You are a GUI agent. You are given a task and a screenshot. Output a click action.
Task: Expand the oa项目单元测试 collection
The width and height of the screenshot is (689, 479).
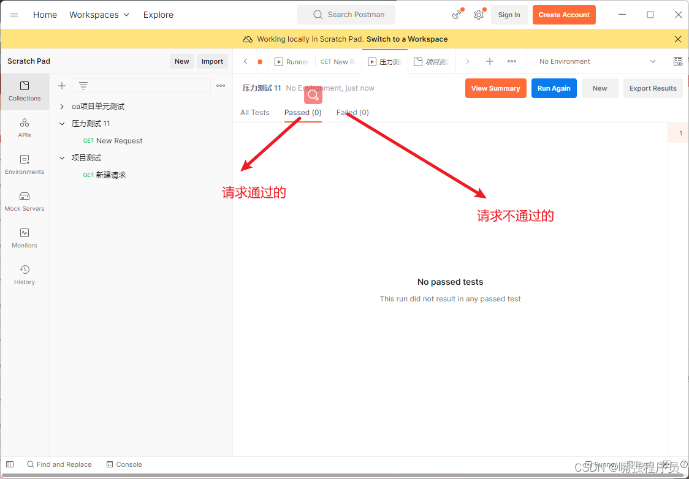[x=62, y=107]
